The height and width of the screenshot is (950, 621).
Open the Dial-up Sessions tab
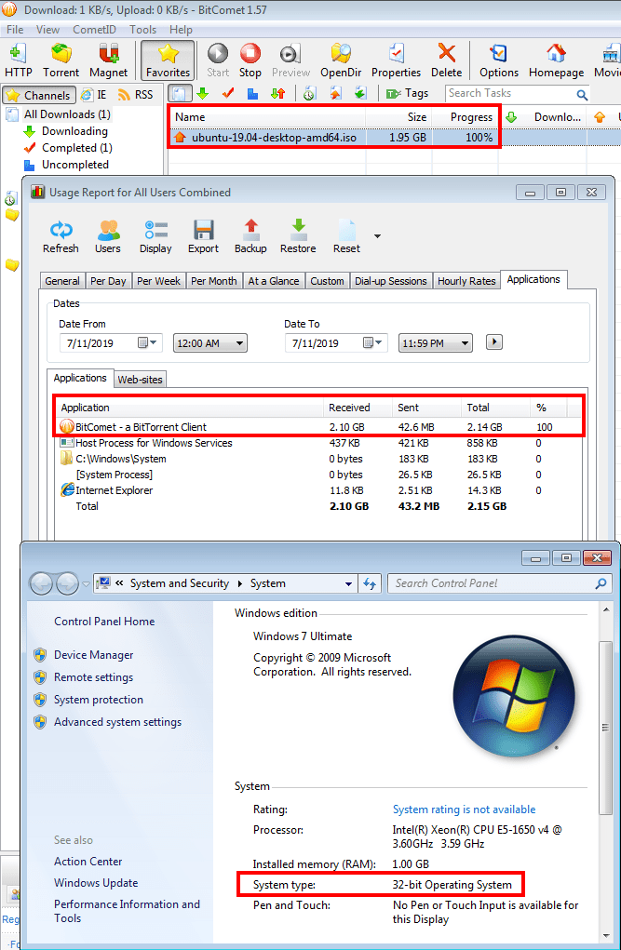(x=390, y=281)
